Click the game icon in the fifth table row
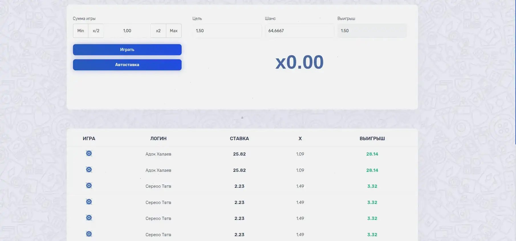Viewport: 516px width, 241px height. point(89,218)
